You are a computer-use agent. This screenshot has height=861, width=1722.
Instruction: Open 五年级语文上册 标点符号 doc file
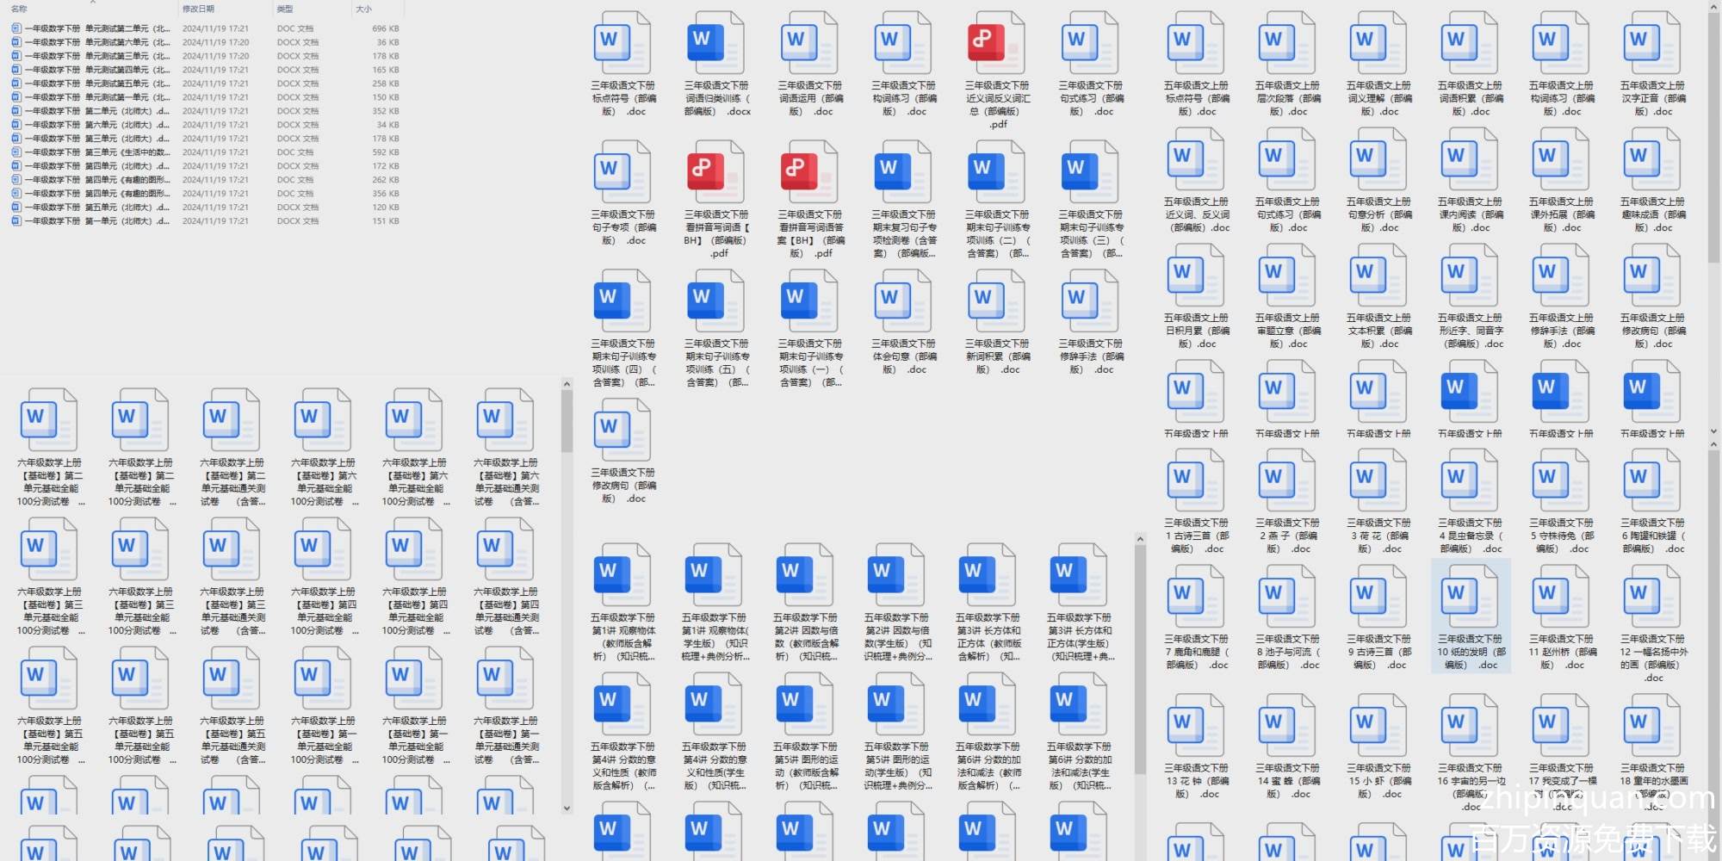pyautogui.click(x=1196, y=65)
